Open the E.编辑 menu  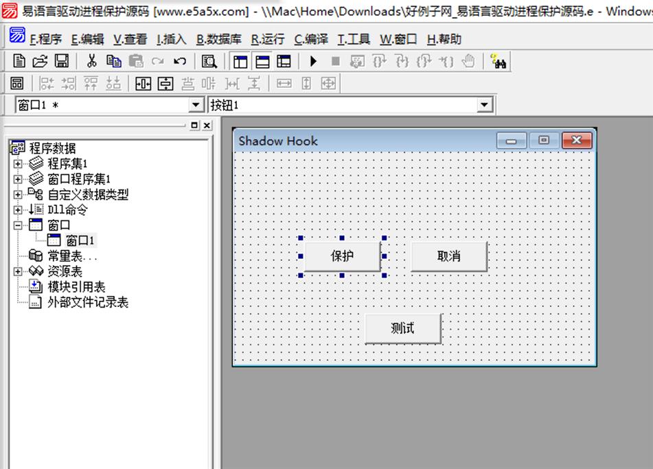click(87, 39)
